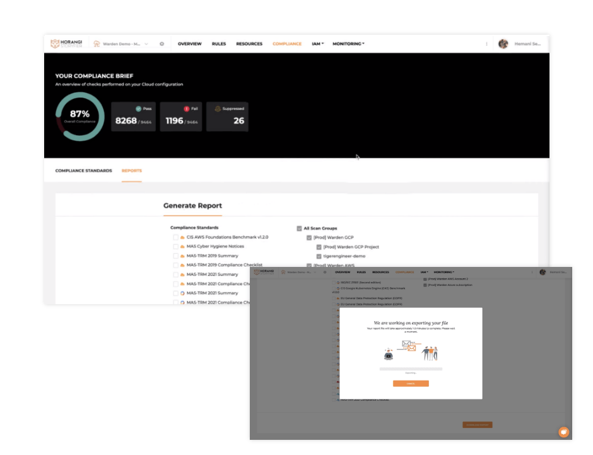Click the user avatar in the main window
Image resolution: width=593 pixels, height=455 pixels.
[x=503, y=44]
